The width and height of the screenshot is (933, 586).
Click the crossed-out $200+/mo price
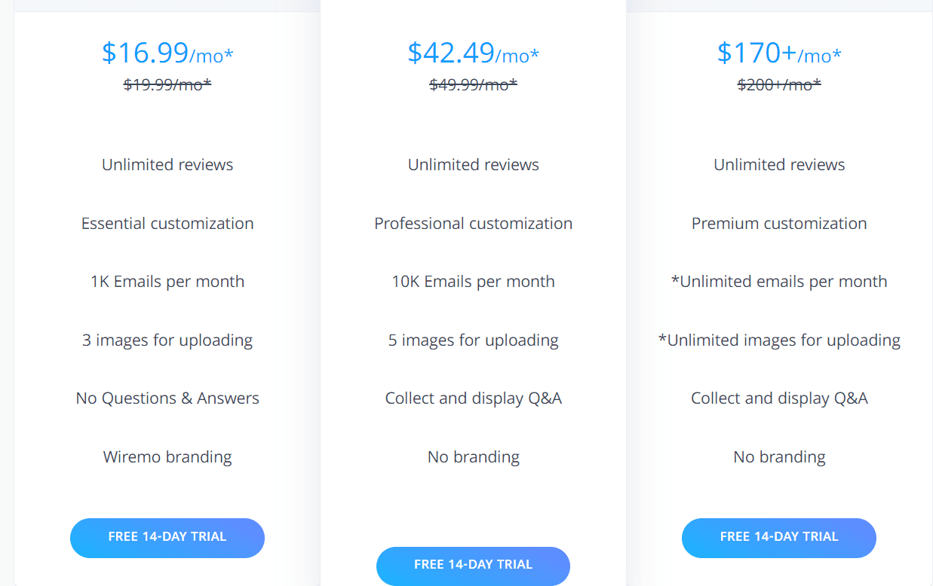pyautogui.click(x=778, y=84)
